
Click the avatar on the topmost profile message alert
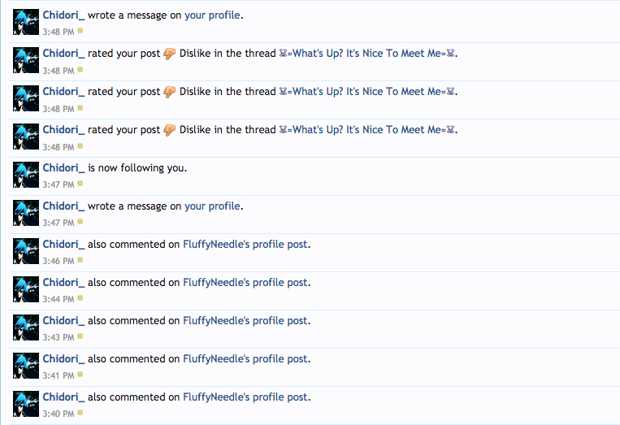(x=26, y=22)
